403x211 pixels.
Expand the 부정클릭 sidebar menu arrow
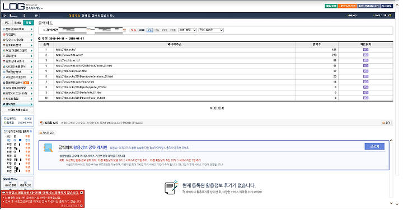point(31,35)
